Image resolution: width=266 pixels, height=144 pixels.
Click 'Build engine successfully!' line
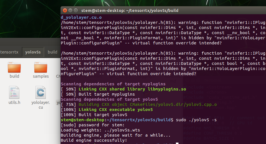(x=94, y=140)
